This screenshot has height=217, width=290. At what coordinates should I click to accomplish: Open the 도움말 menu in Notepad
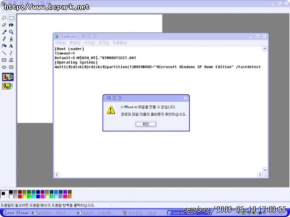tap(120, 43)
